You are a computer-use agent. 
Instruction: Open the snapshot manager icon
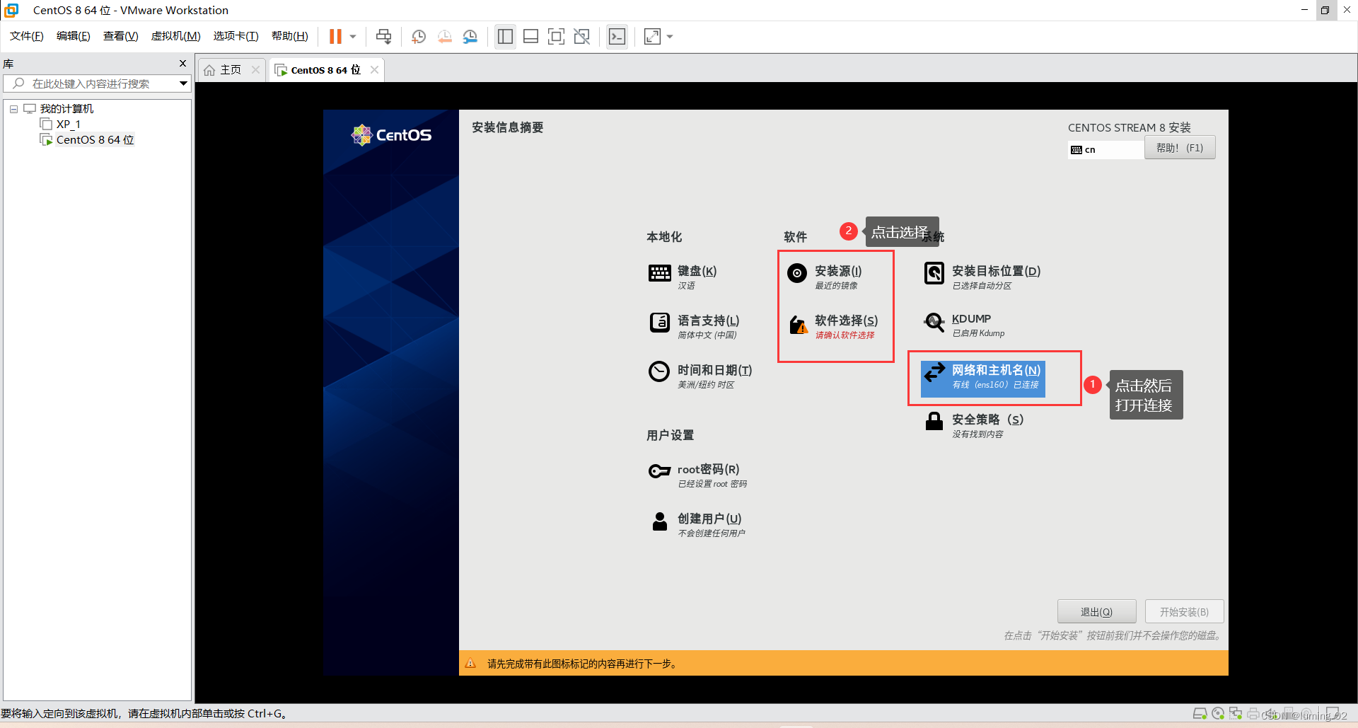(x=470, y=36)
